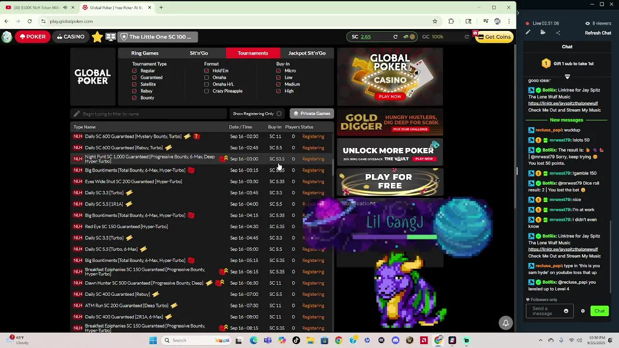
Task: Switch to the Jackpot Sit'n'Go tab
Action: click(x=307, y=53)
